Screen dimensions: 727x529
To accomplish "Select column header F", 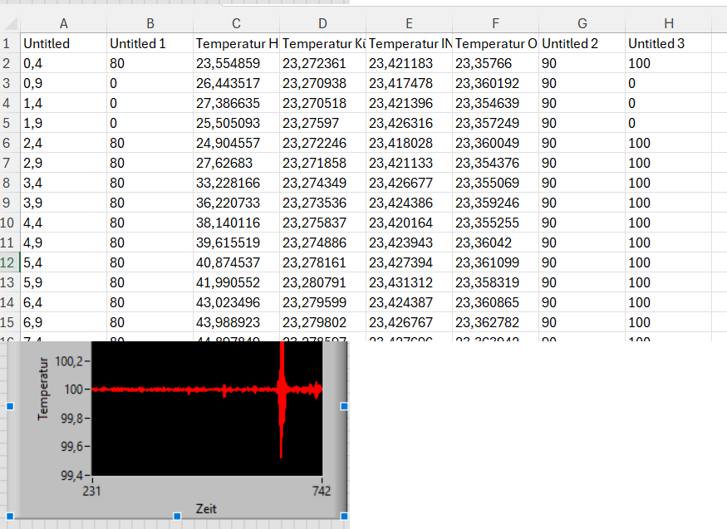I will [495, 24].
